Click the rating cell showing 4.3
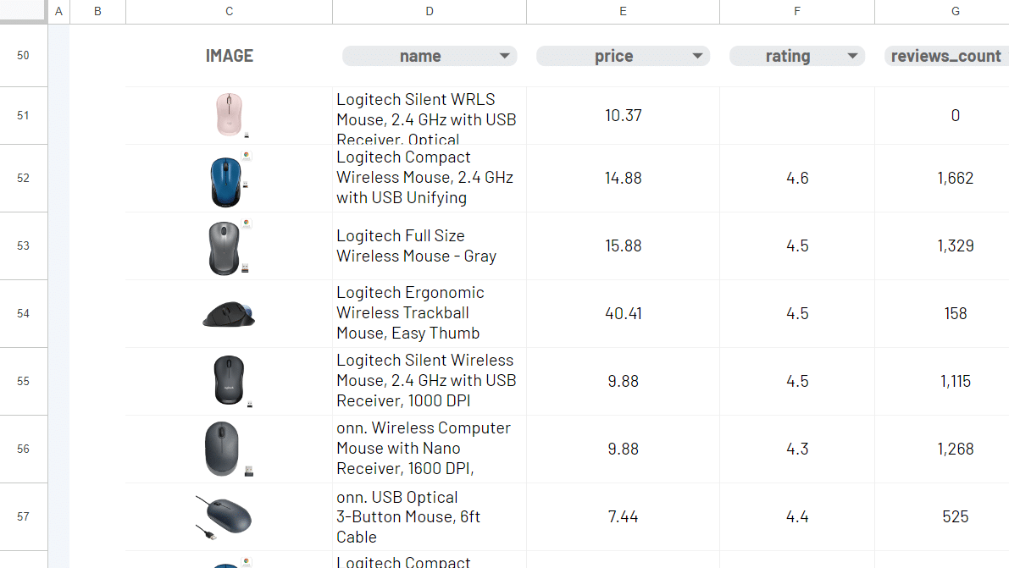Screen dimensions: 1009x568 (x=796, y=449)
